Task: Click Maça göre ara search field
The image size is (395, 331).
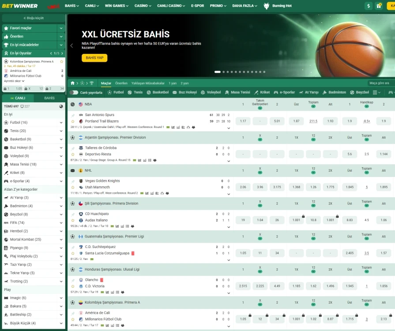Action: pyautogui.click(x=380, y=83)
